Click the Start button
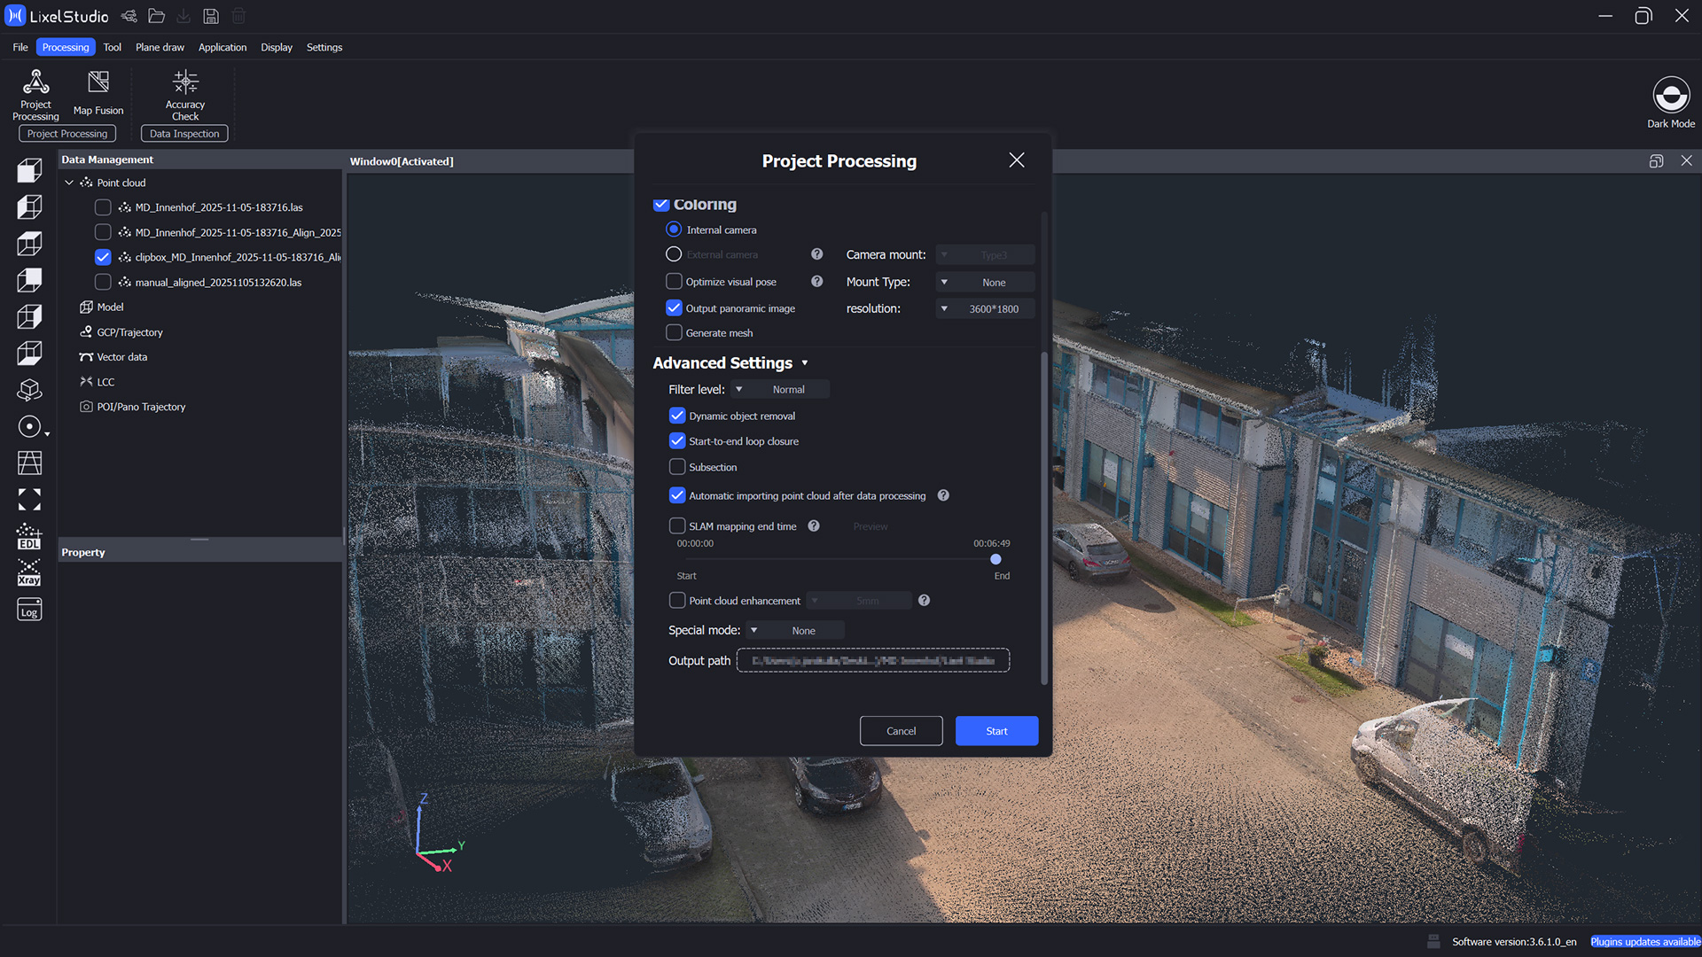Image resolution: width=1702 pixels, height=957 pixels. (x=996, y=731)
